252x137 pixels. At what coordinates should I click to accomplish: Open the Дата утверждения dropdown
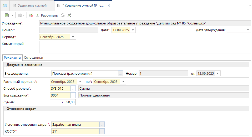[x=248, y=30]
